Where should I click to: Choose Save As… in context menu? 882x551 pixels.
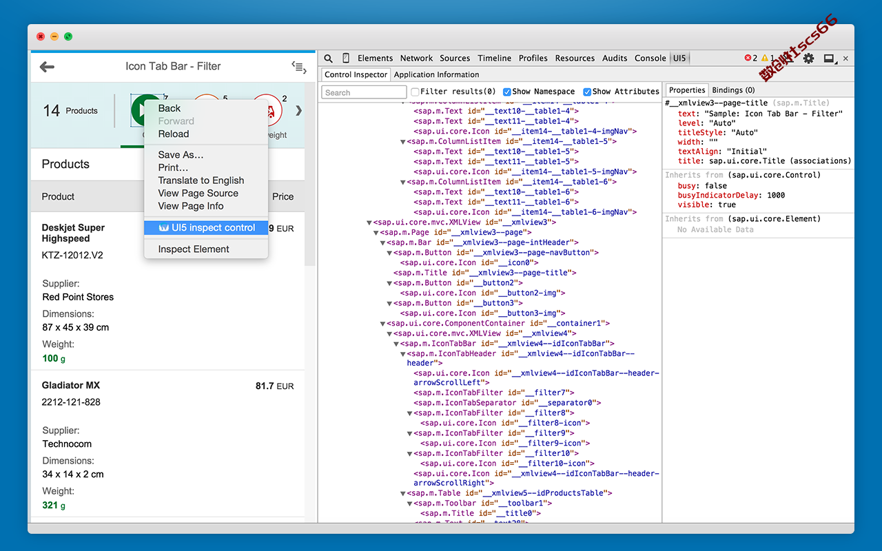pos(206,154)
